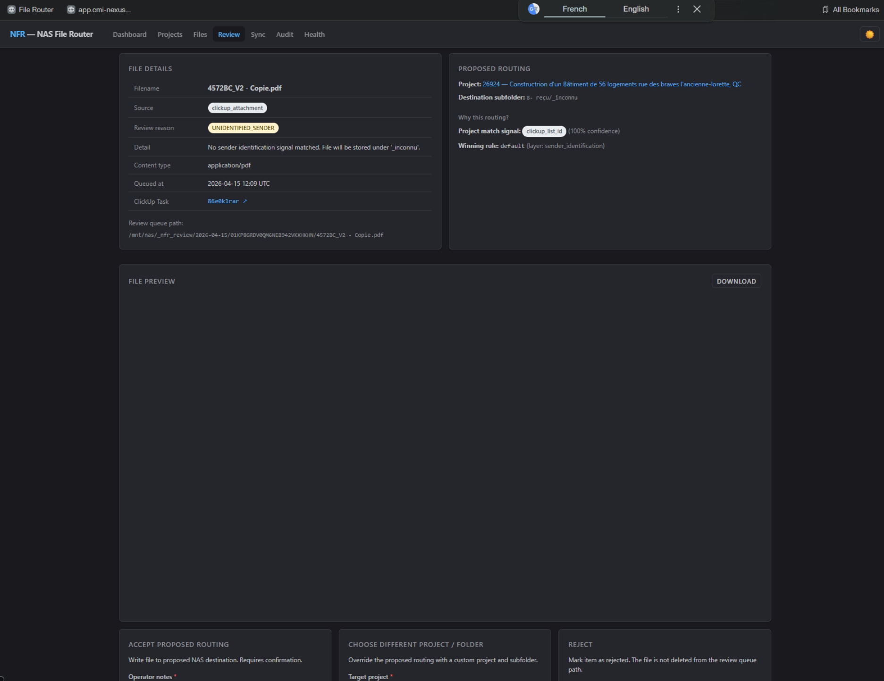
Task: Go to the Dashboard page
Action: (x=129, y=34)
